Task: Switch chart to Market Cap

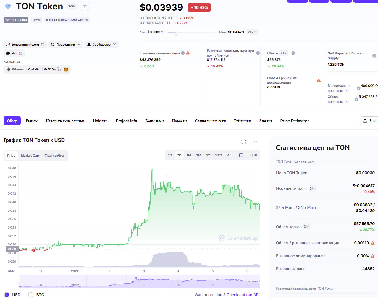Action: click(30, 156)
